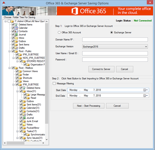The image size is (155, 150).
Task: Click the Tasks(17) folder icon
Action: [x=24, y=131]
